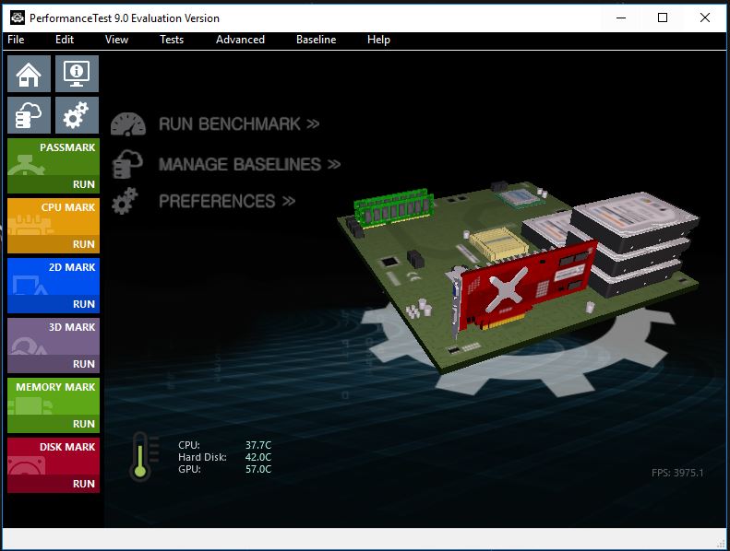Click the FPS: 3975.1 readout
730x551 pixels.
(677, 473)
